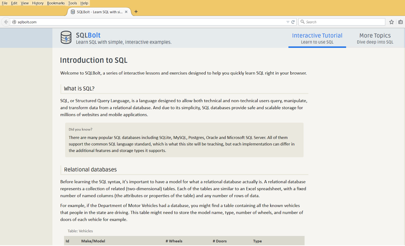Close the SQLBolt tab
Viewport: 405px width, 246px height.
(x=126, y=12)
